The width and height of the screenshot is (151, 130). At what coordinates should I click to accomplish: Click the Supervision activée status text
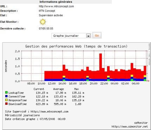click(x=51, y=15)
